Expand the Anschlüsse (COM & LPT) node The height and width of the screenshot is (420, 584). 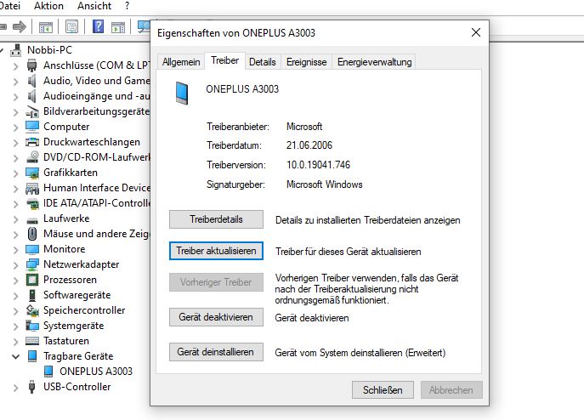coord(15,66)
